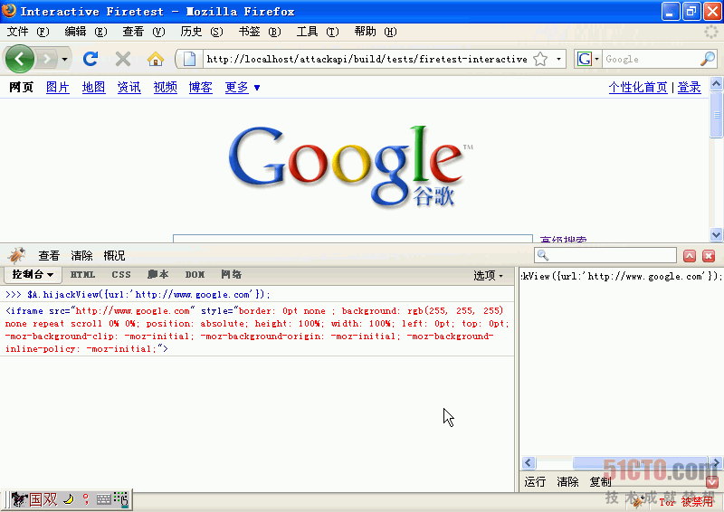Screen dimensions: 724x512
Task: Click the IME horse logo icon
Action: [x=20, y=499]
